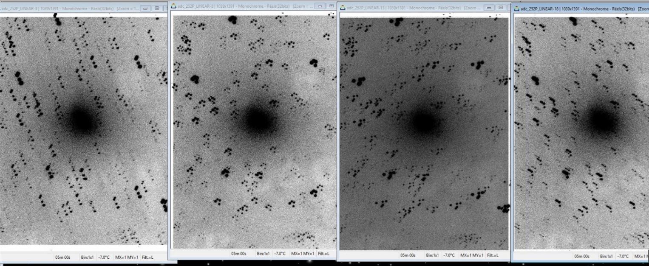649x266 pixels.
Task: Click the Bin:1x1 status field in LINEAR-8 window
Action: click(263, 254)
